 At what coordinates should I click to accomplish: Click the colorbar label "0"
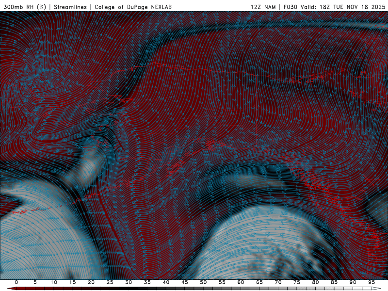pos(16,282)
